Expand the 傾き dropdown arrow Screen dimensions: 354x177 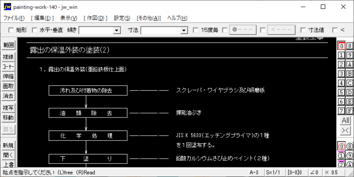[x=117, y=30]
